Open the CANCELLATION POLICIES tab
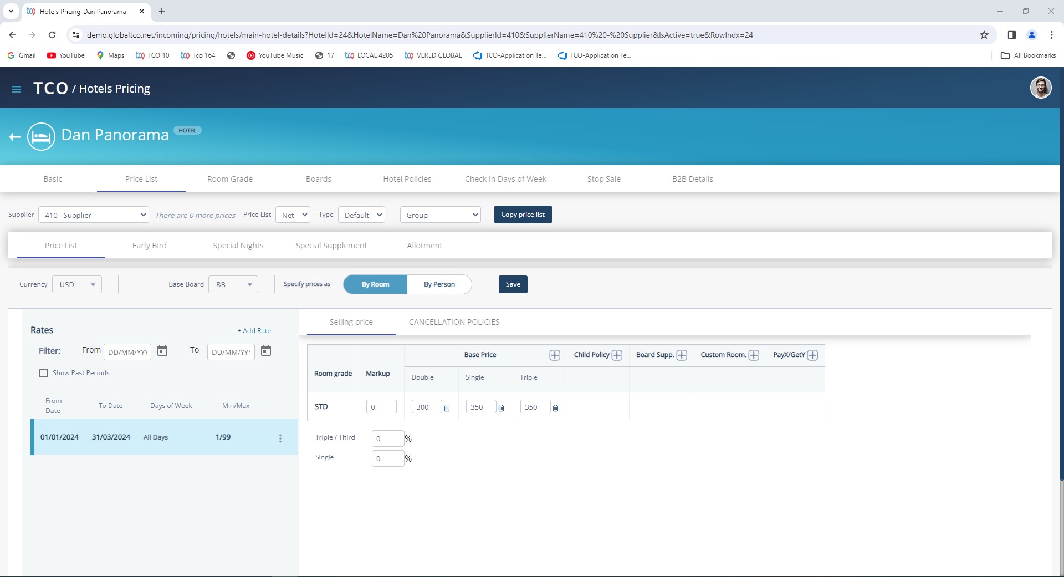This screenshot has width=1064, height=577. (x=454, y=322)
